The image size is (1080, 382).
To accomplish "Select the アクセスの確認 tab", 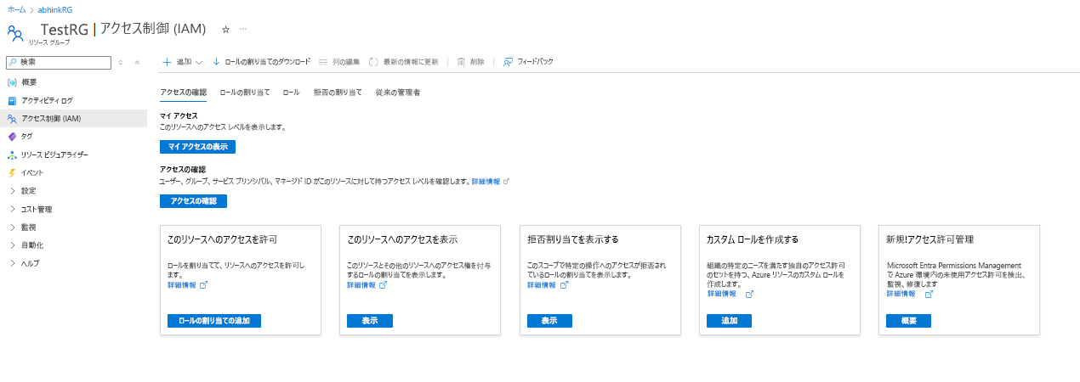I will (x=183, y=92).
